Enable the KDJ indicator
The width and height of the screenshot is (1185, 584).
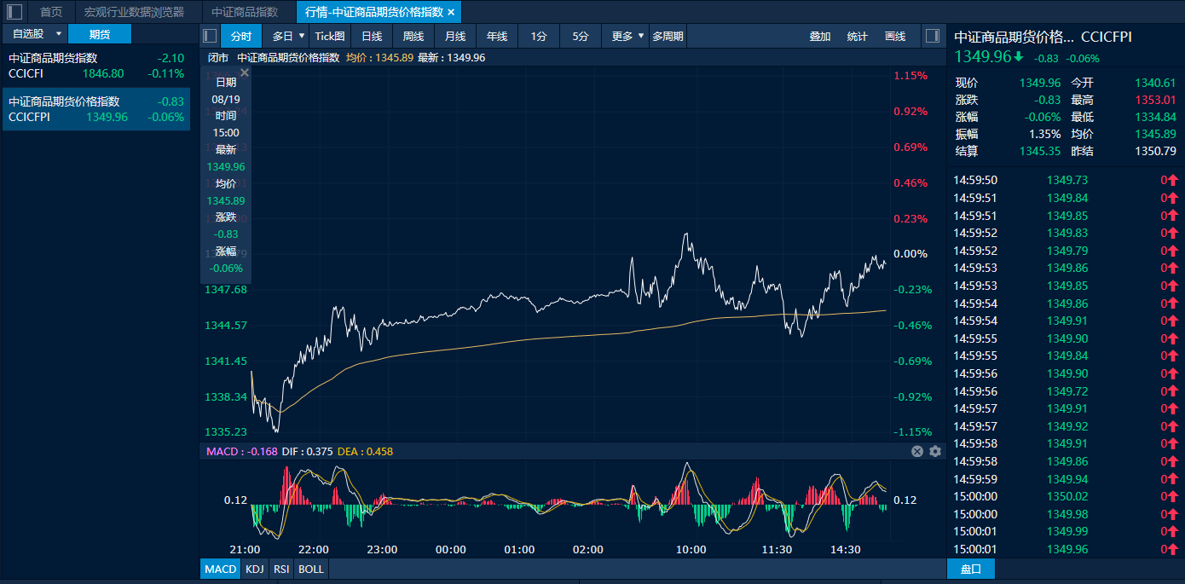coord(254,569)
